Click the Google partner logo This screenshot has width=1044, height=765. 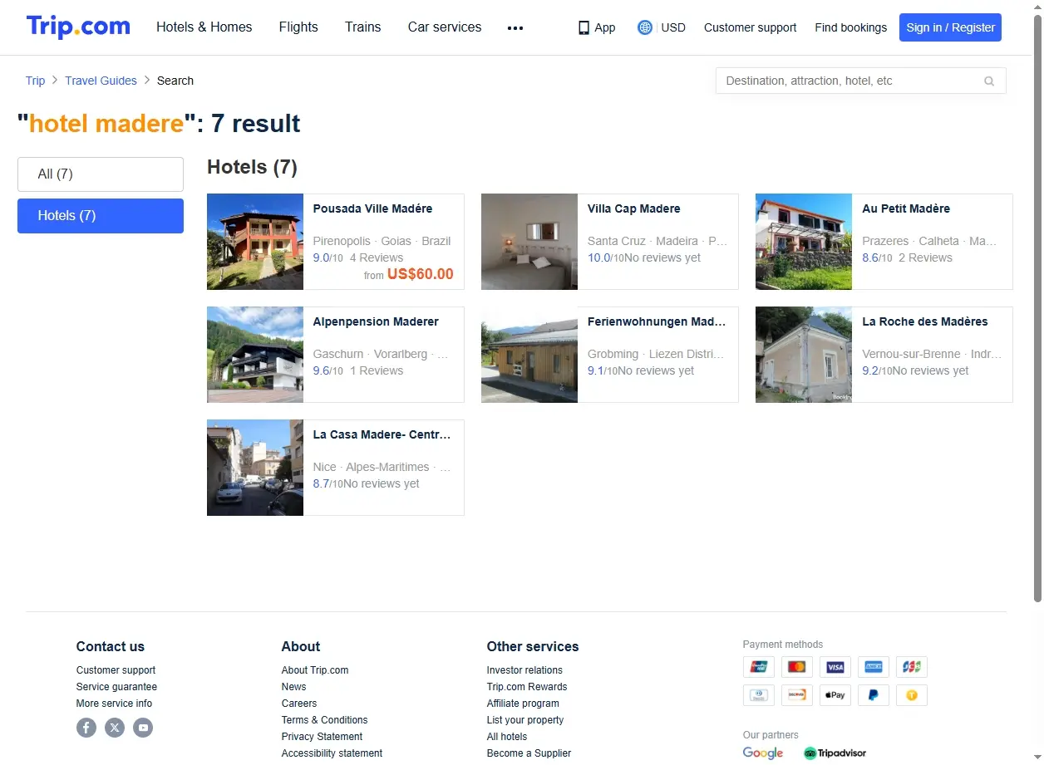[x=763, y=753]
